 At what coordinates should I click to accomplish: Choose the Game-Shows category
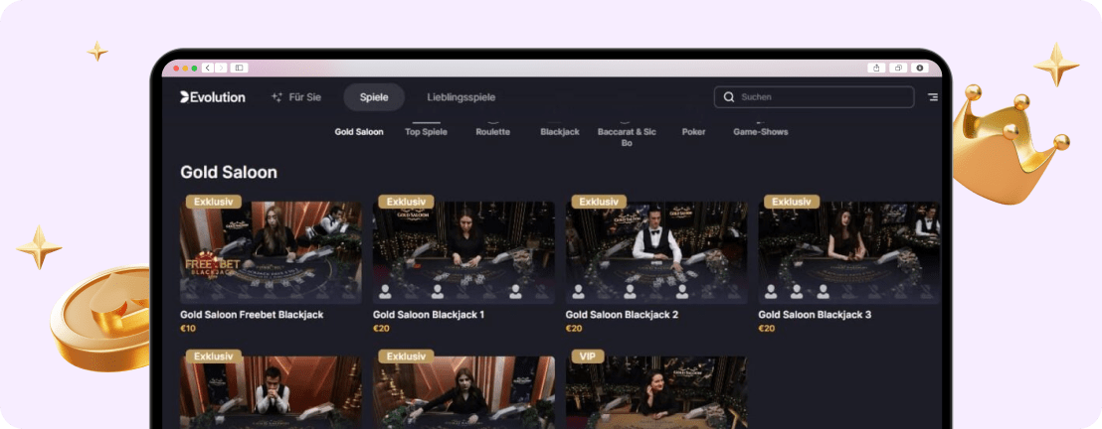pyautogui.click(x=760, y=131)
